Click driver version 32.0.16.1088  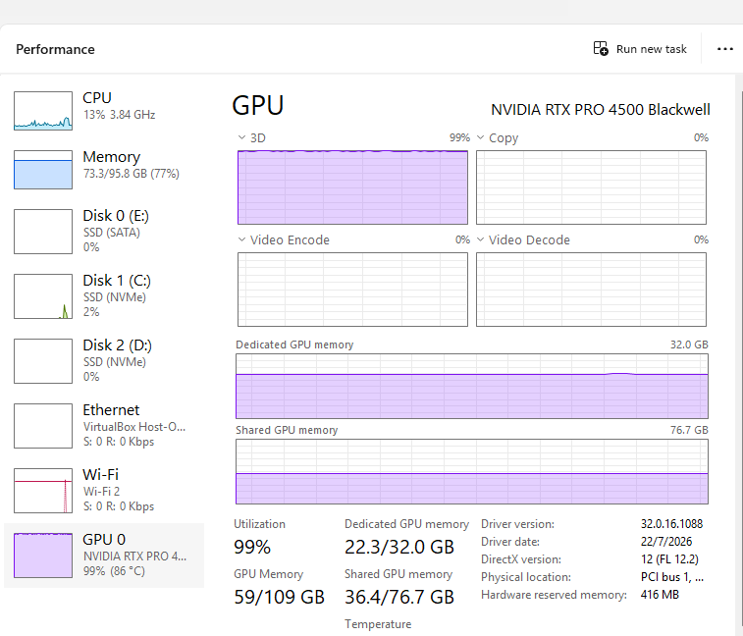pos(671,524)
